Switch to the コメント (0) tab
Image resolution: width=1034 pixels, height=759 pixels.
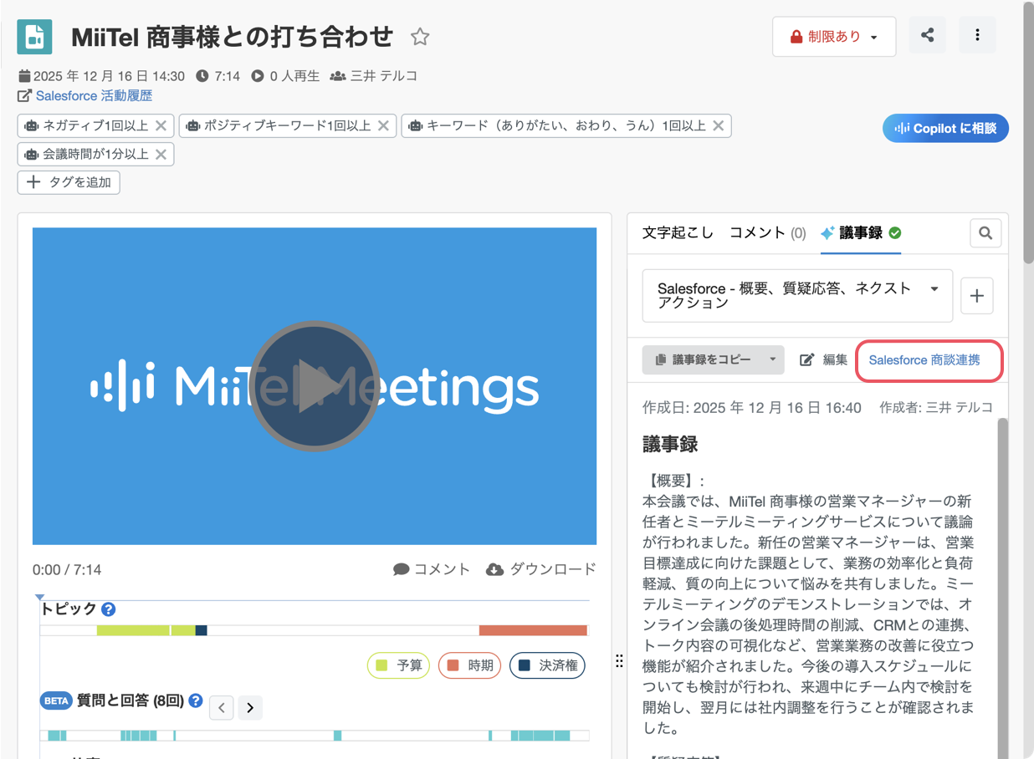tap(767, 233)
